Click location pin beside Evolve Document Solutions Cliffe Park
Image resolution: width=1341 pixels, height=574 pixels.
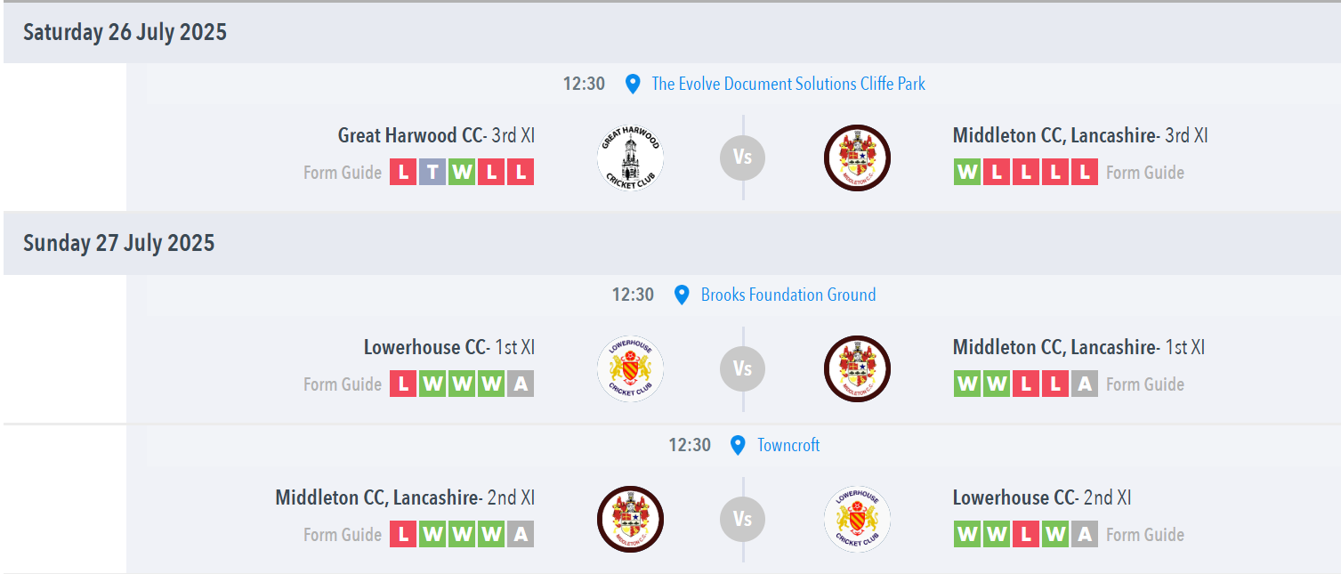(x=633, y=85)
